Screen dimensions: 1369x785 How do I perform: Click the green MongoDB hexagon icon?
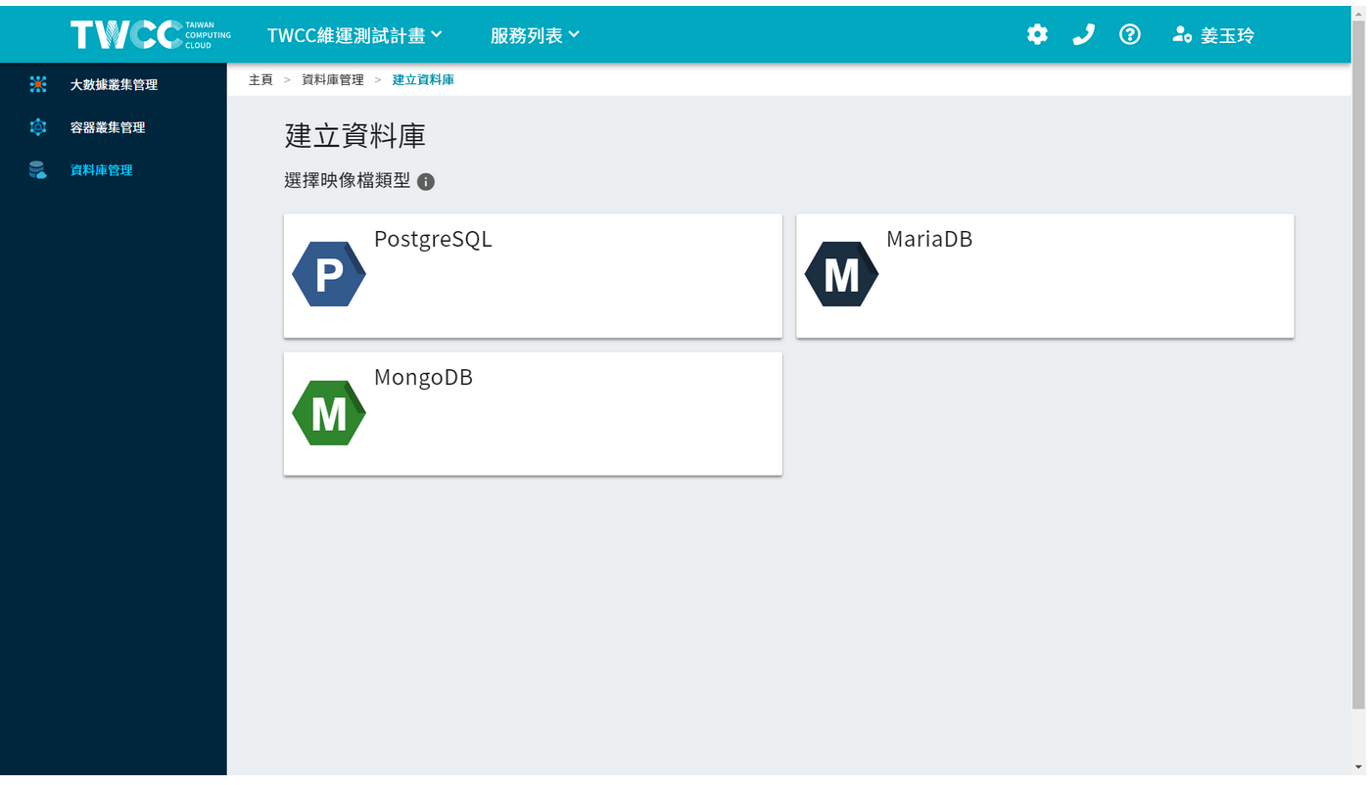(x=329, y=413)
